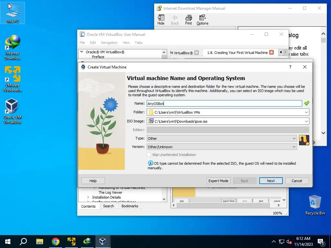Click Hide in IDM Manual toolbar
Image resolution: width=331 pixels, height=248 pixels.
[x=161, y=20]
